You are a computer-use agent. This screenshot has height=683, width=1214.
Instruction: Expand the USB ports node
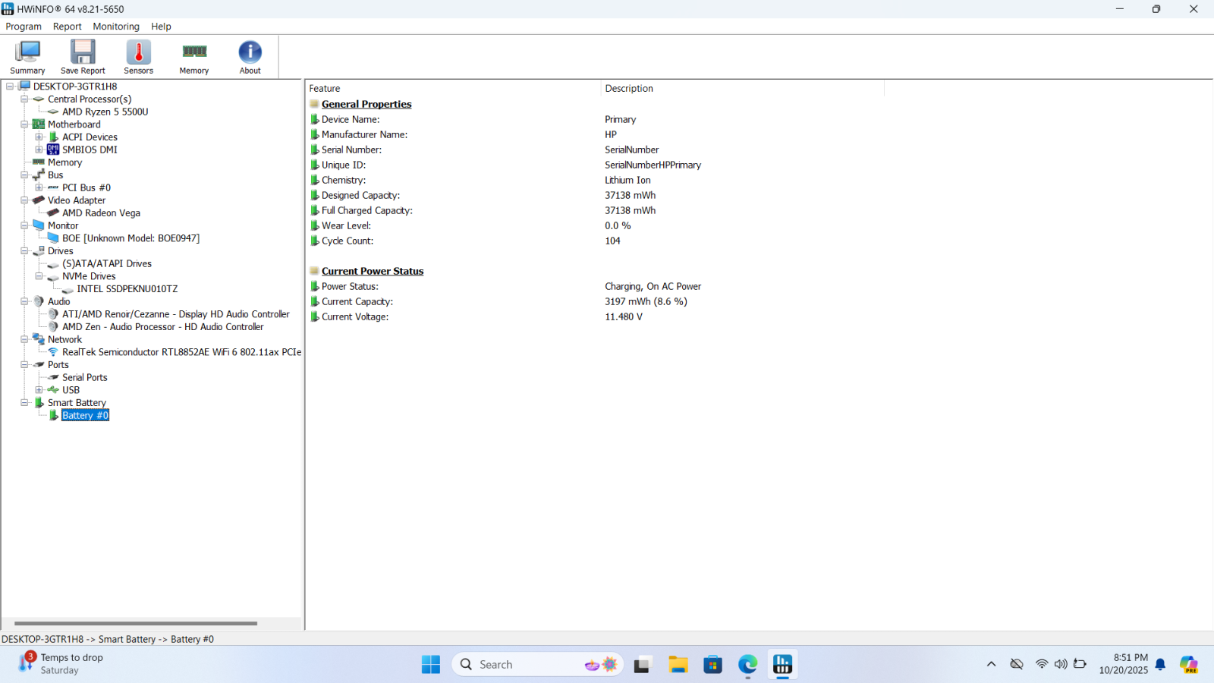[39, 390]
